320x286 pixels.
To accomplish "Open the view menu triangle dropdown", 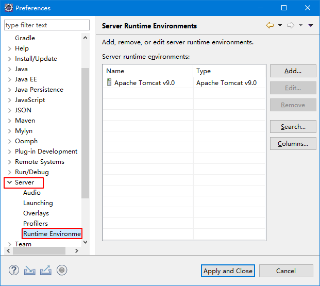I will [x=311, y=25].
